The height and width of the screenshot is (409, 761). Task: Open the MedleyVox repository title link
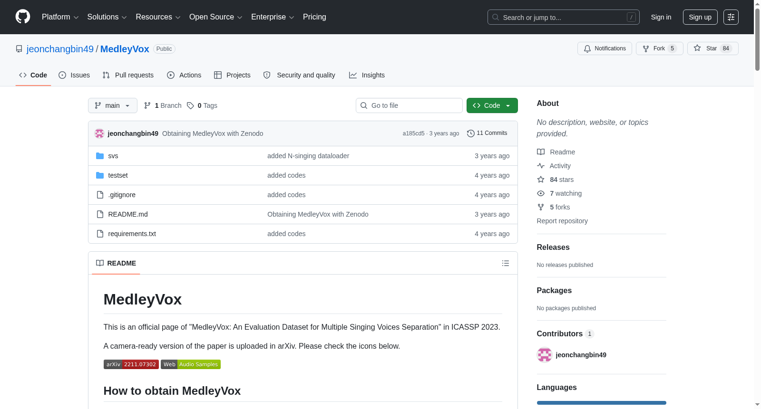125,49
